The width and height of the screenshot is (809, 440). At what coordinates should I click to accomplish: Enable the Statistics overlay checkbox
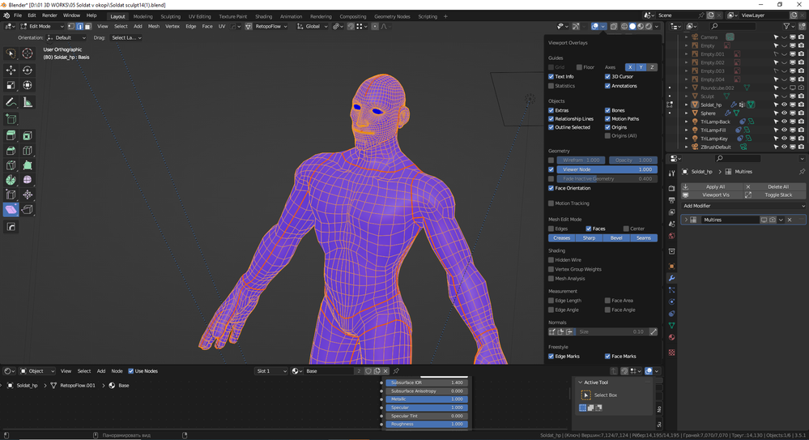[x=551, y=86]
